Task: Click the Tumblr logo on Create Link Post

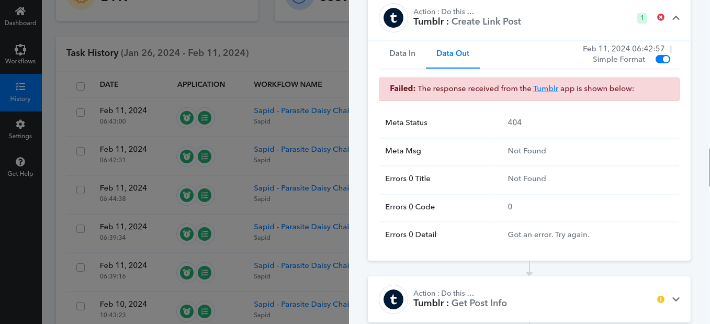Action: [x=393, y=18]
